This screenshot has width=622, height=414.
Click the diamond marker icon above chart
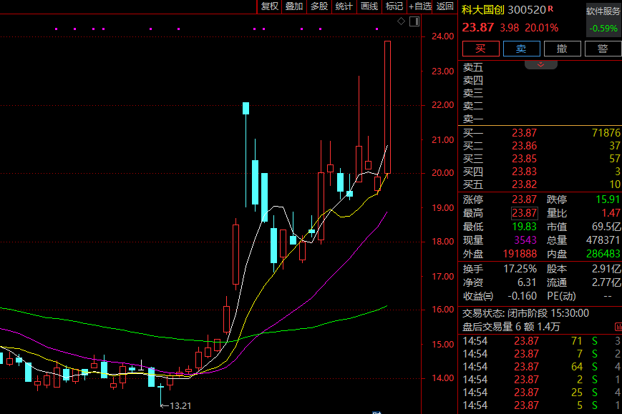point(402,21)
